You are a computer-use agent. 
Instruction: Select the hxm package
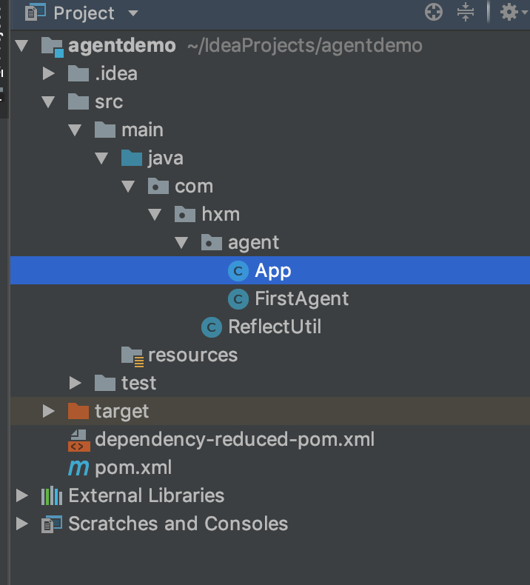220,214
